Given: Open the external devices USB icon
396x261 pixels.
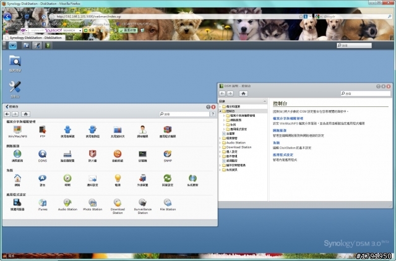Looking at the screenshot, I should click(x=142, y=179).
